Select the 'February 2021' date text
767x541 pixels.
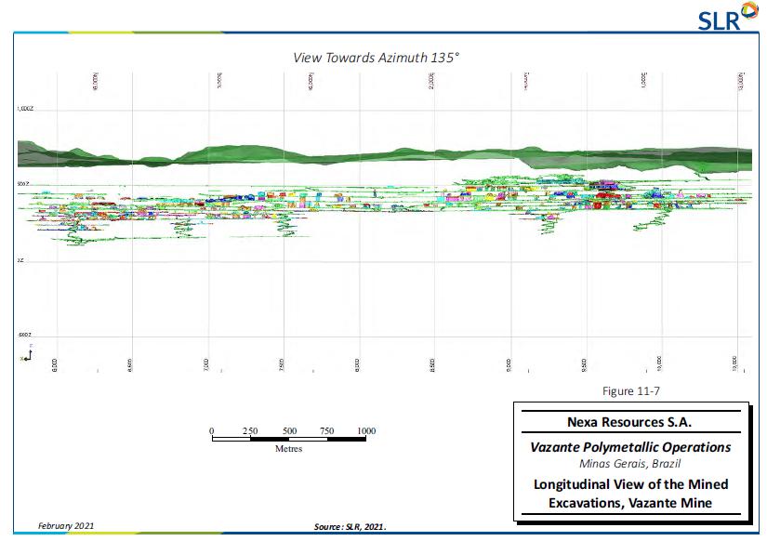point(66,526)
